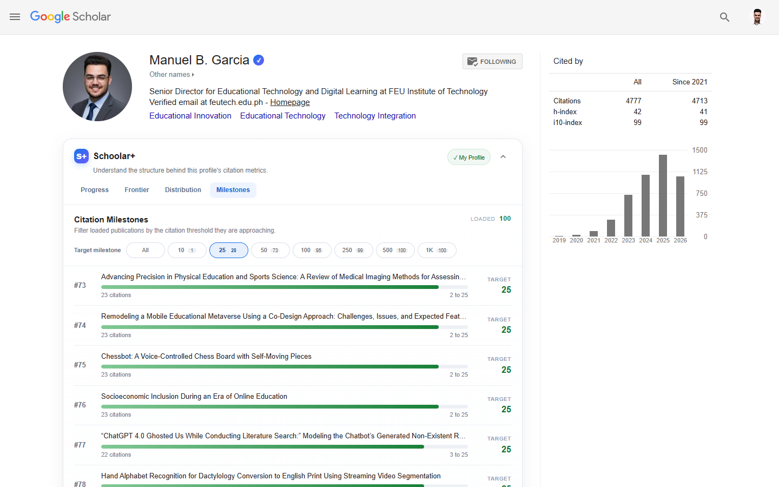Open paper Remodeling a Mobile Educational Metaverse
This screenshot has width=779, height=487.
(x=283, y=317)
